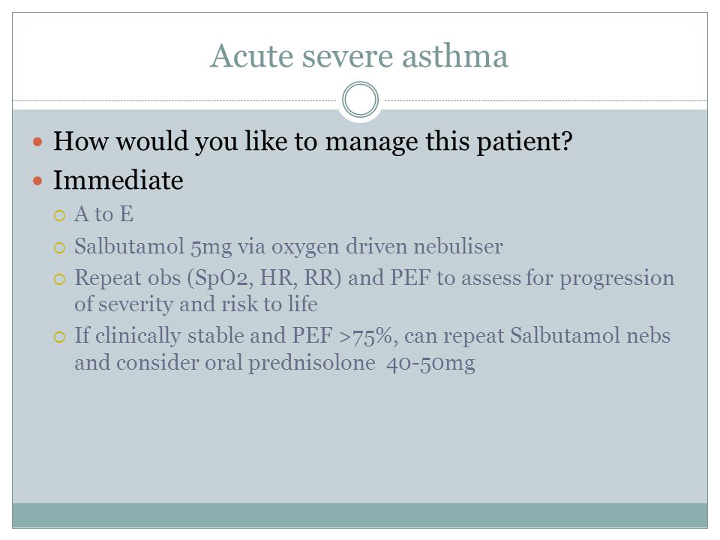This screenshot has height=540, width=720.
Task: Click the orange bullet beside 'Immediate'
Action: [37, 181]
